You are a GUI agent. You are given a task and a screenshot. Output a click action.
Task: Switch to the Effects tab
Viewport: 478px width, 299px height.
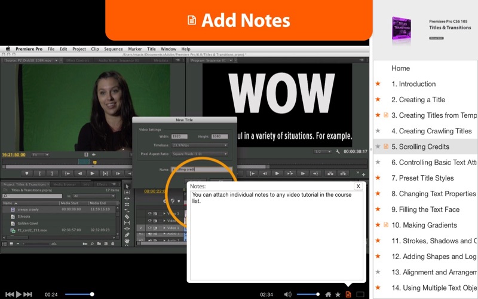pos(102,184)
